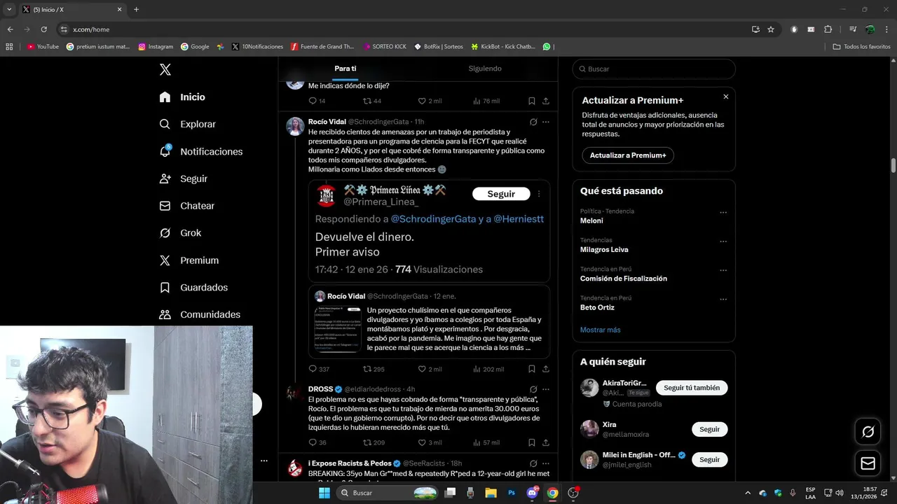Open more options for Comisión de Fiscalización trend
897x504 pixels.
coord(723,270)
